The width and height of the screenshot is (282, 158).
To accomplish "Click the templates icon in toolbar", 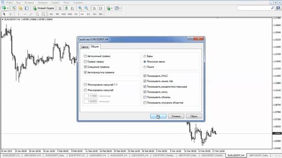I will pyautogui.click(x=116, y=8).
